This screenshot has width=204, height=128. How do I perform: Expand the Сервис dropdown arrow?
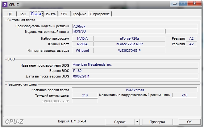(x=137, y=122)
